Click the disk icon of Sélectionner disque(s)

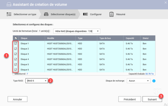(x=46, y=14)
